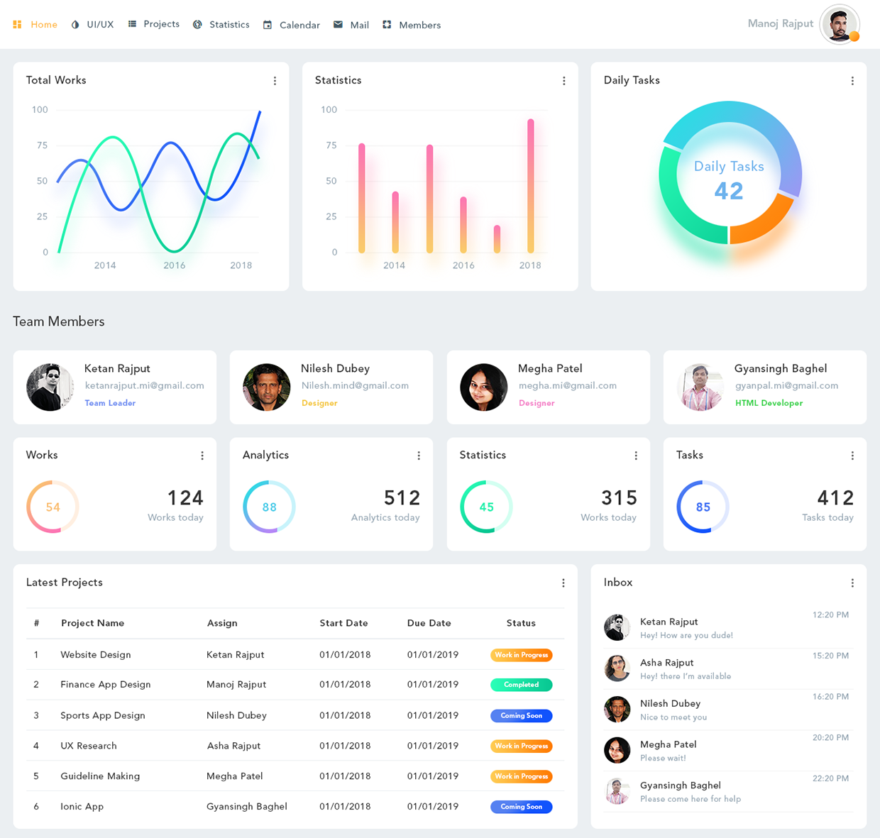Open the Calendar menu item
Image resolution: width=880 pixels, height=838 pixels.
tap(299, 25)
